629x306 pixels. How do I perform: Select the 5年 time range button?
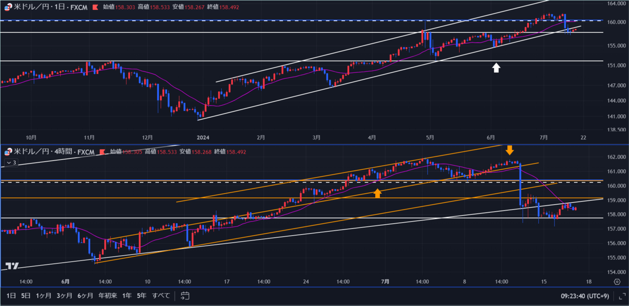point(142,296)
